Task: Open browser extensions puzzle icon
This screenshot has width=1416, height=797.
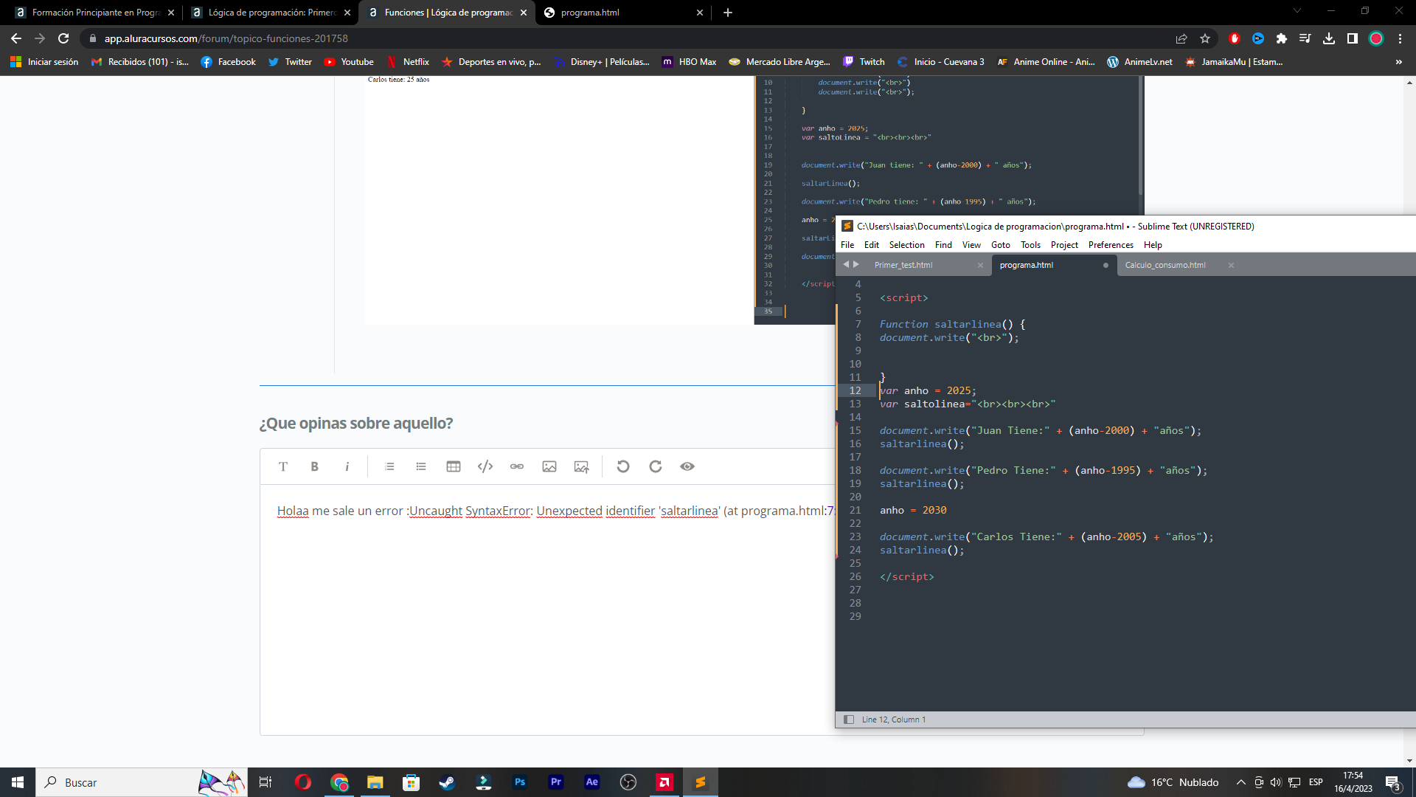Action: (1282, 38)
